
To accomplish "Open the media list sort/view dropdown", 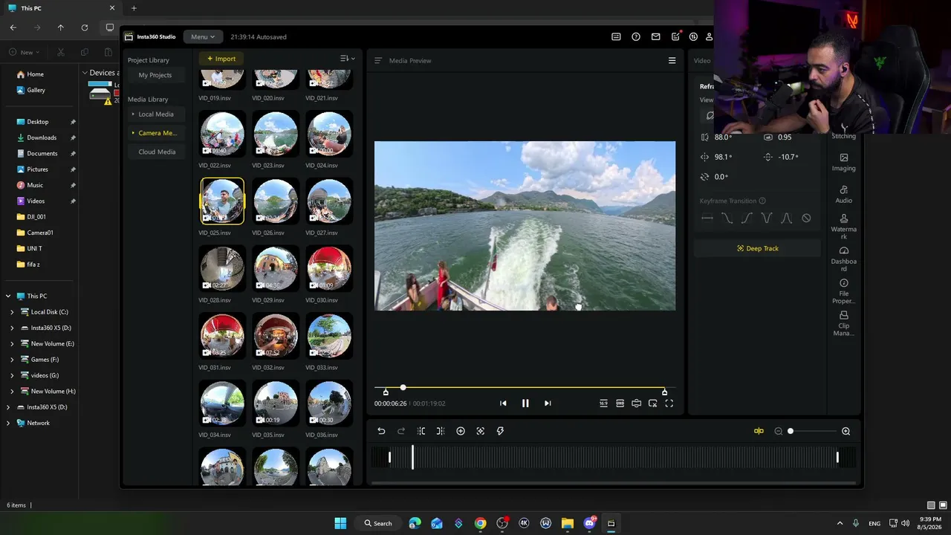I will pos(347,59).
